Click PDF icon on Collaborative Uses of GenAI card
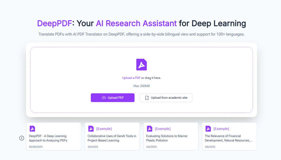Viewport: 281px width, 160px height. pos(91,129)
